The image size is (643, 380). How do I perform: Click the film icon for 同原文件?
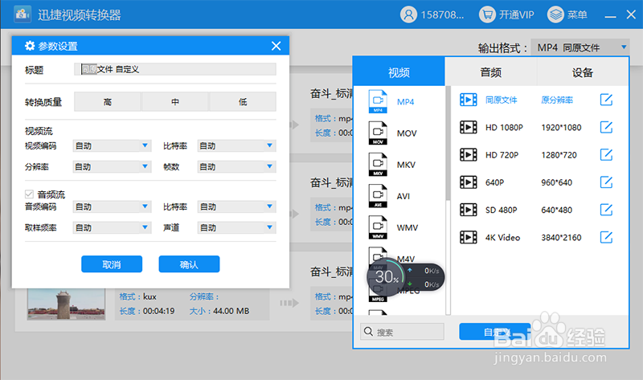coord(469,100)
